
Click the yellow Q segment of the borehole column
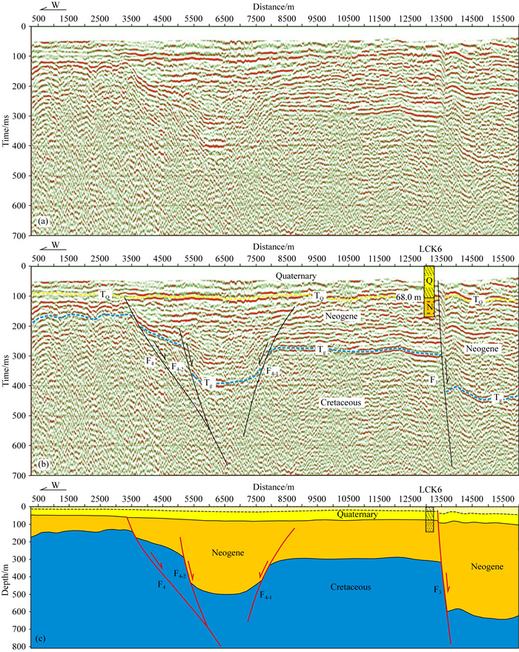click(x=429, y=280)
